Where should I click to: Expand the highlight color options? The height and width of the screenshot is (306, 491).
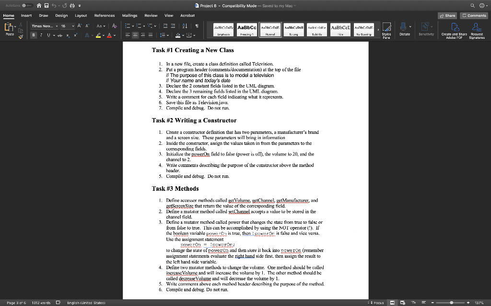point(103,35)
